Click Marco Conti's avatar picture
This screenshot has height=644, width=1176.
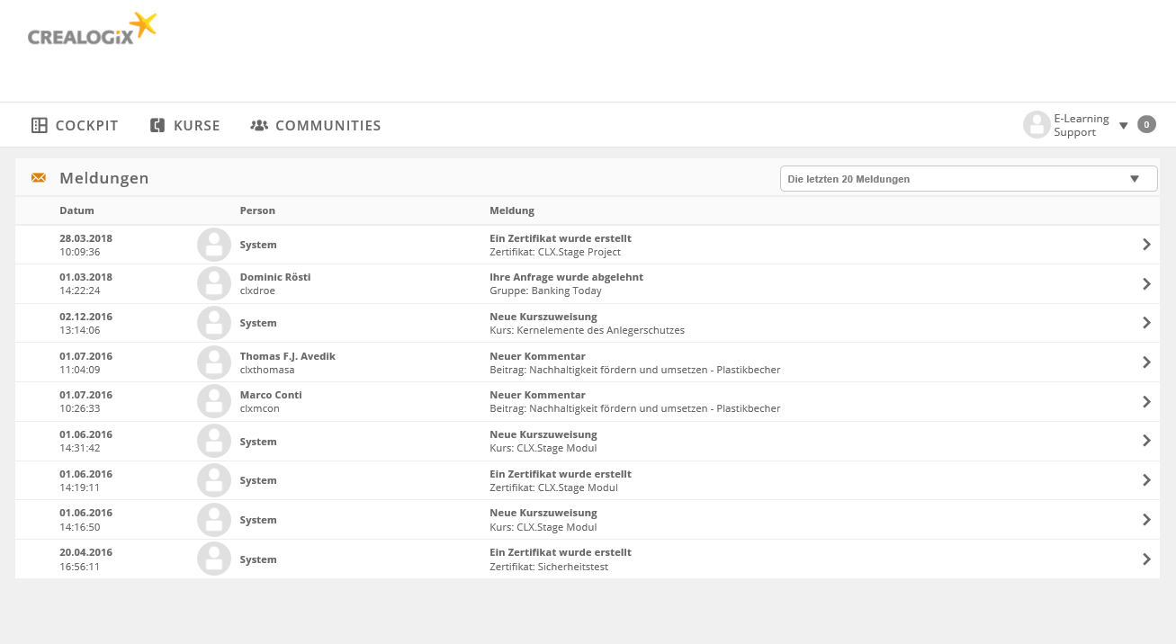pos(214,401)
